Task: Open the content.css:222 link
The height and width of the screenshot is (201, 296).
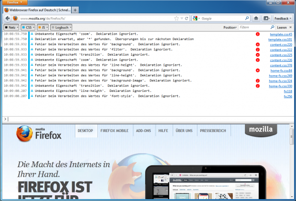Action: coord(281,50)
